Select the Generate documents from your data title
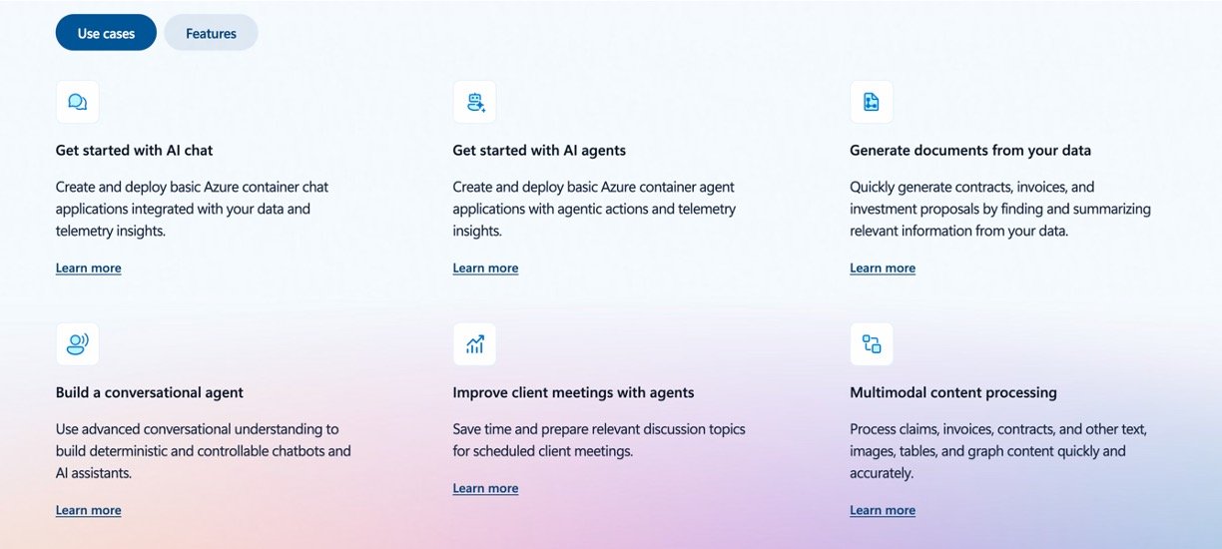This screenshot has width=1222, height=549. coord(969,151)
